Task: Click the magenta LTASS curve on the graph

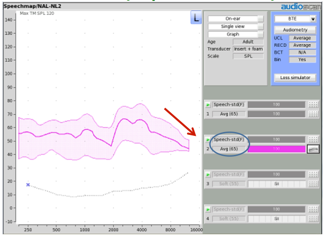Action: 125,119
